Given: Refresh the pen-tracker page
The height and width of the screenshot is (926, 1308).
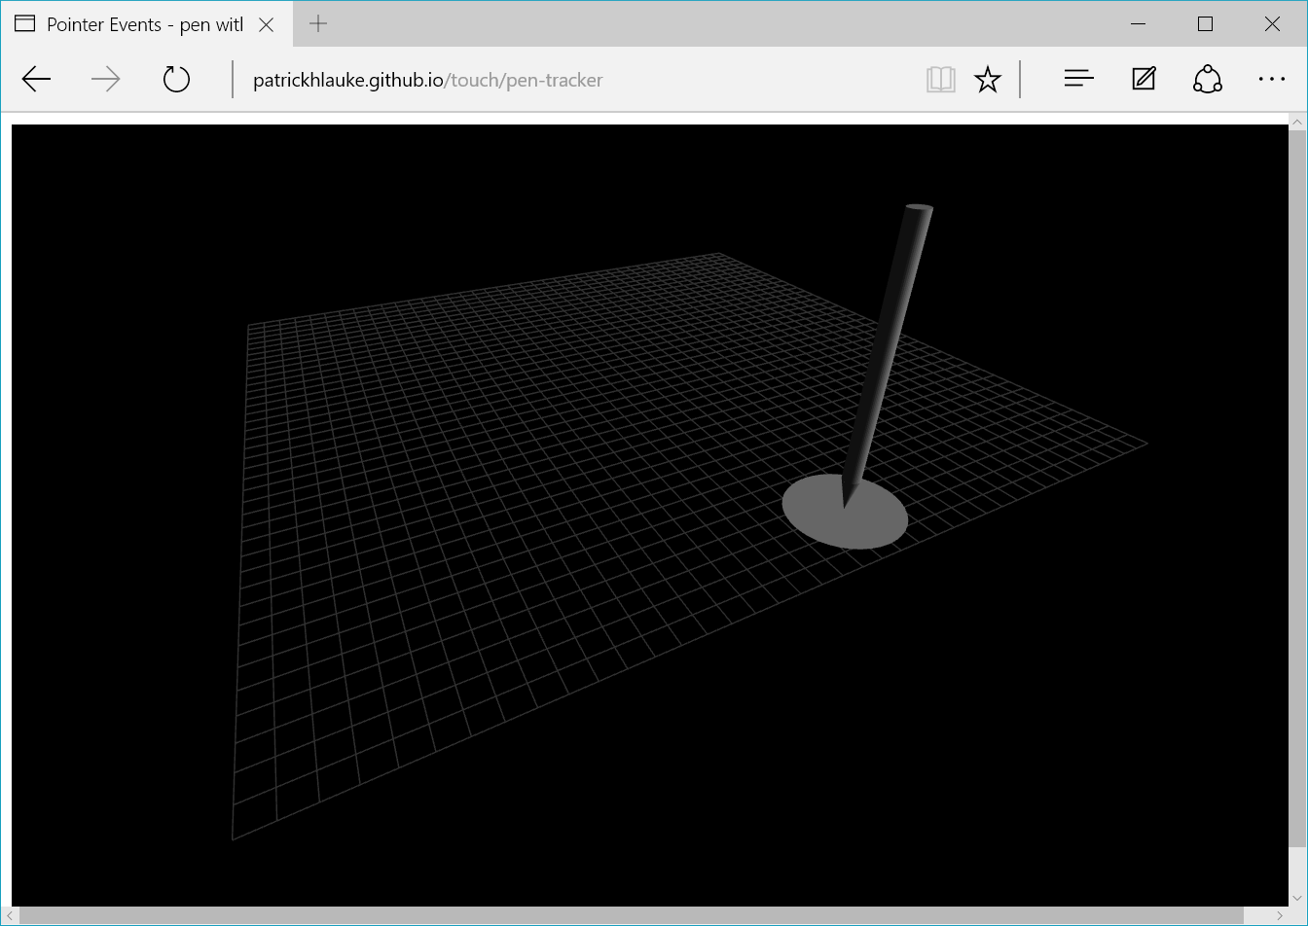Looking at the screenshot, I should pos(176,80).
